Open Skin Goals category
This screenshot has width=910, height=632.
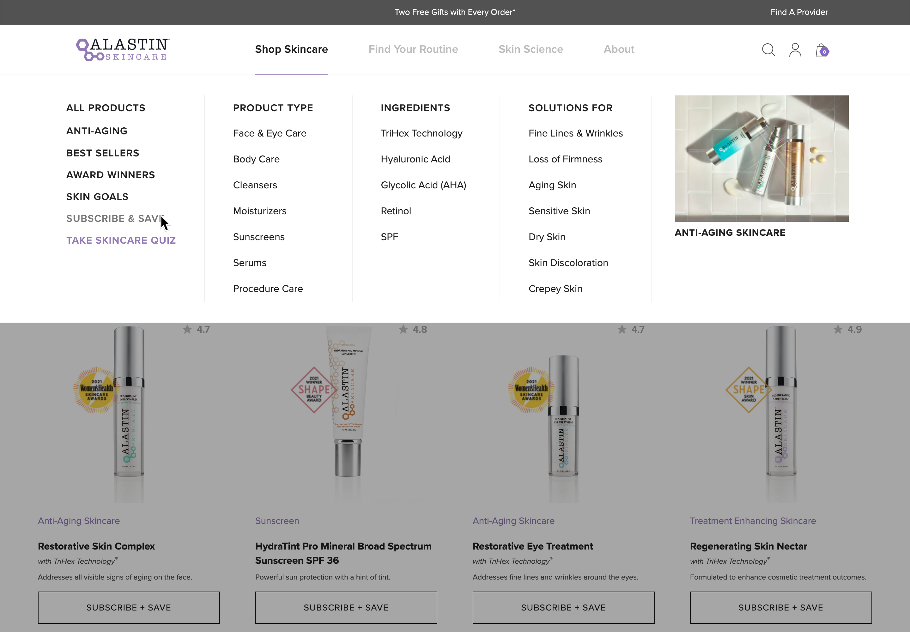click(x=97, y=197)
